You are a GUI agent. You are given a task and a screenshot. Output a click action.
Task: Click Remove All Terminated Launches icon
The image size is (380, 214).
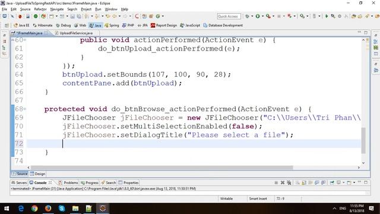[289, 182]
